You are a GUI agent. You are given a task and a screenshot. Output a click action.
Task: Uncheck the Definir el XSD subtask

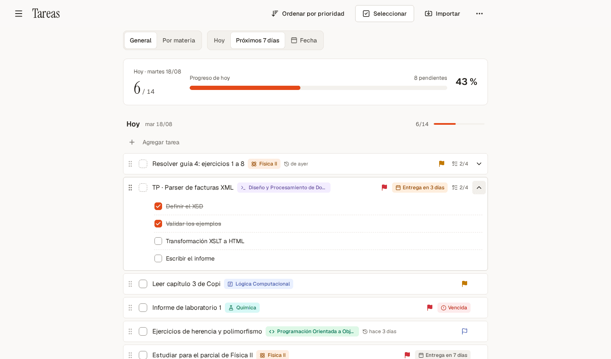(x=158, y=206)
